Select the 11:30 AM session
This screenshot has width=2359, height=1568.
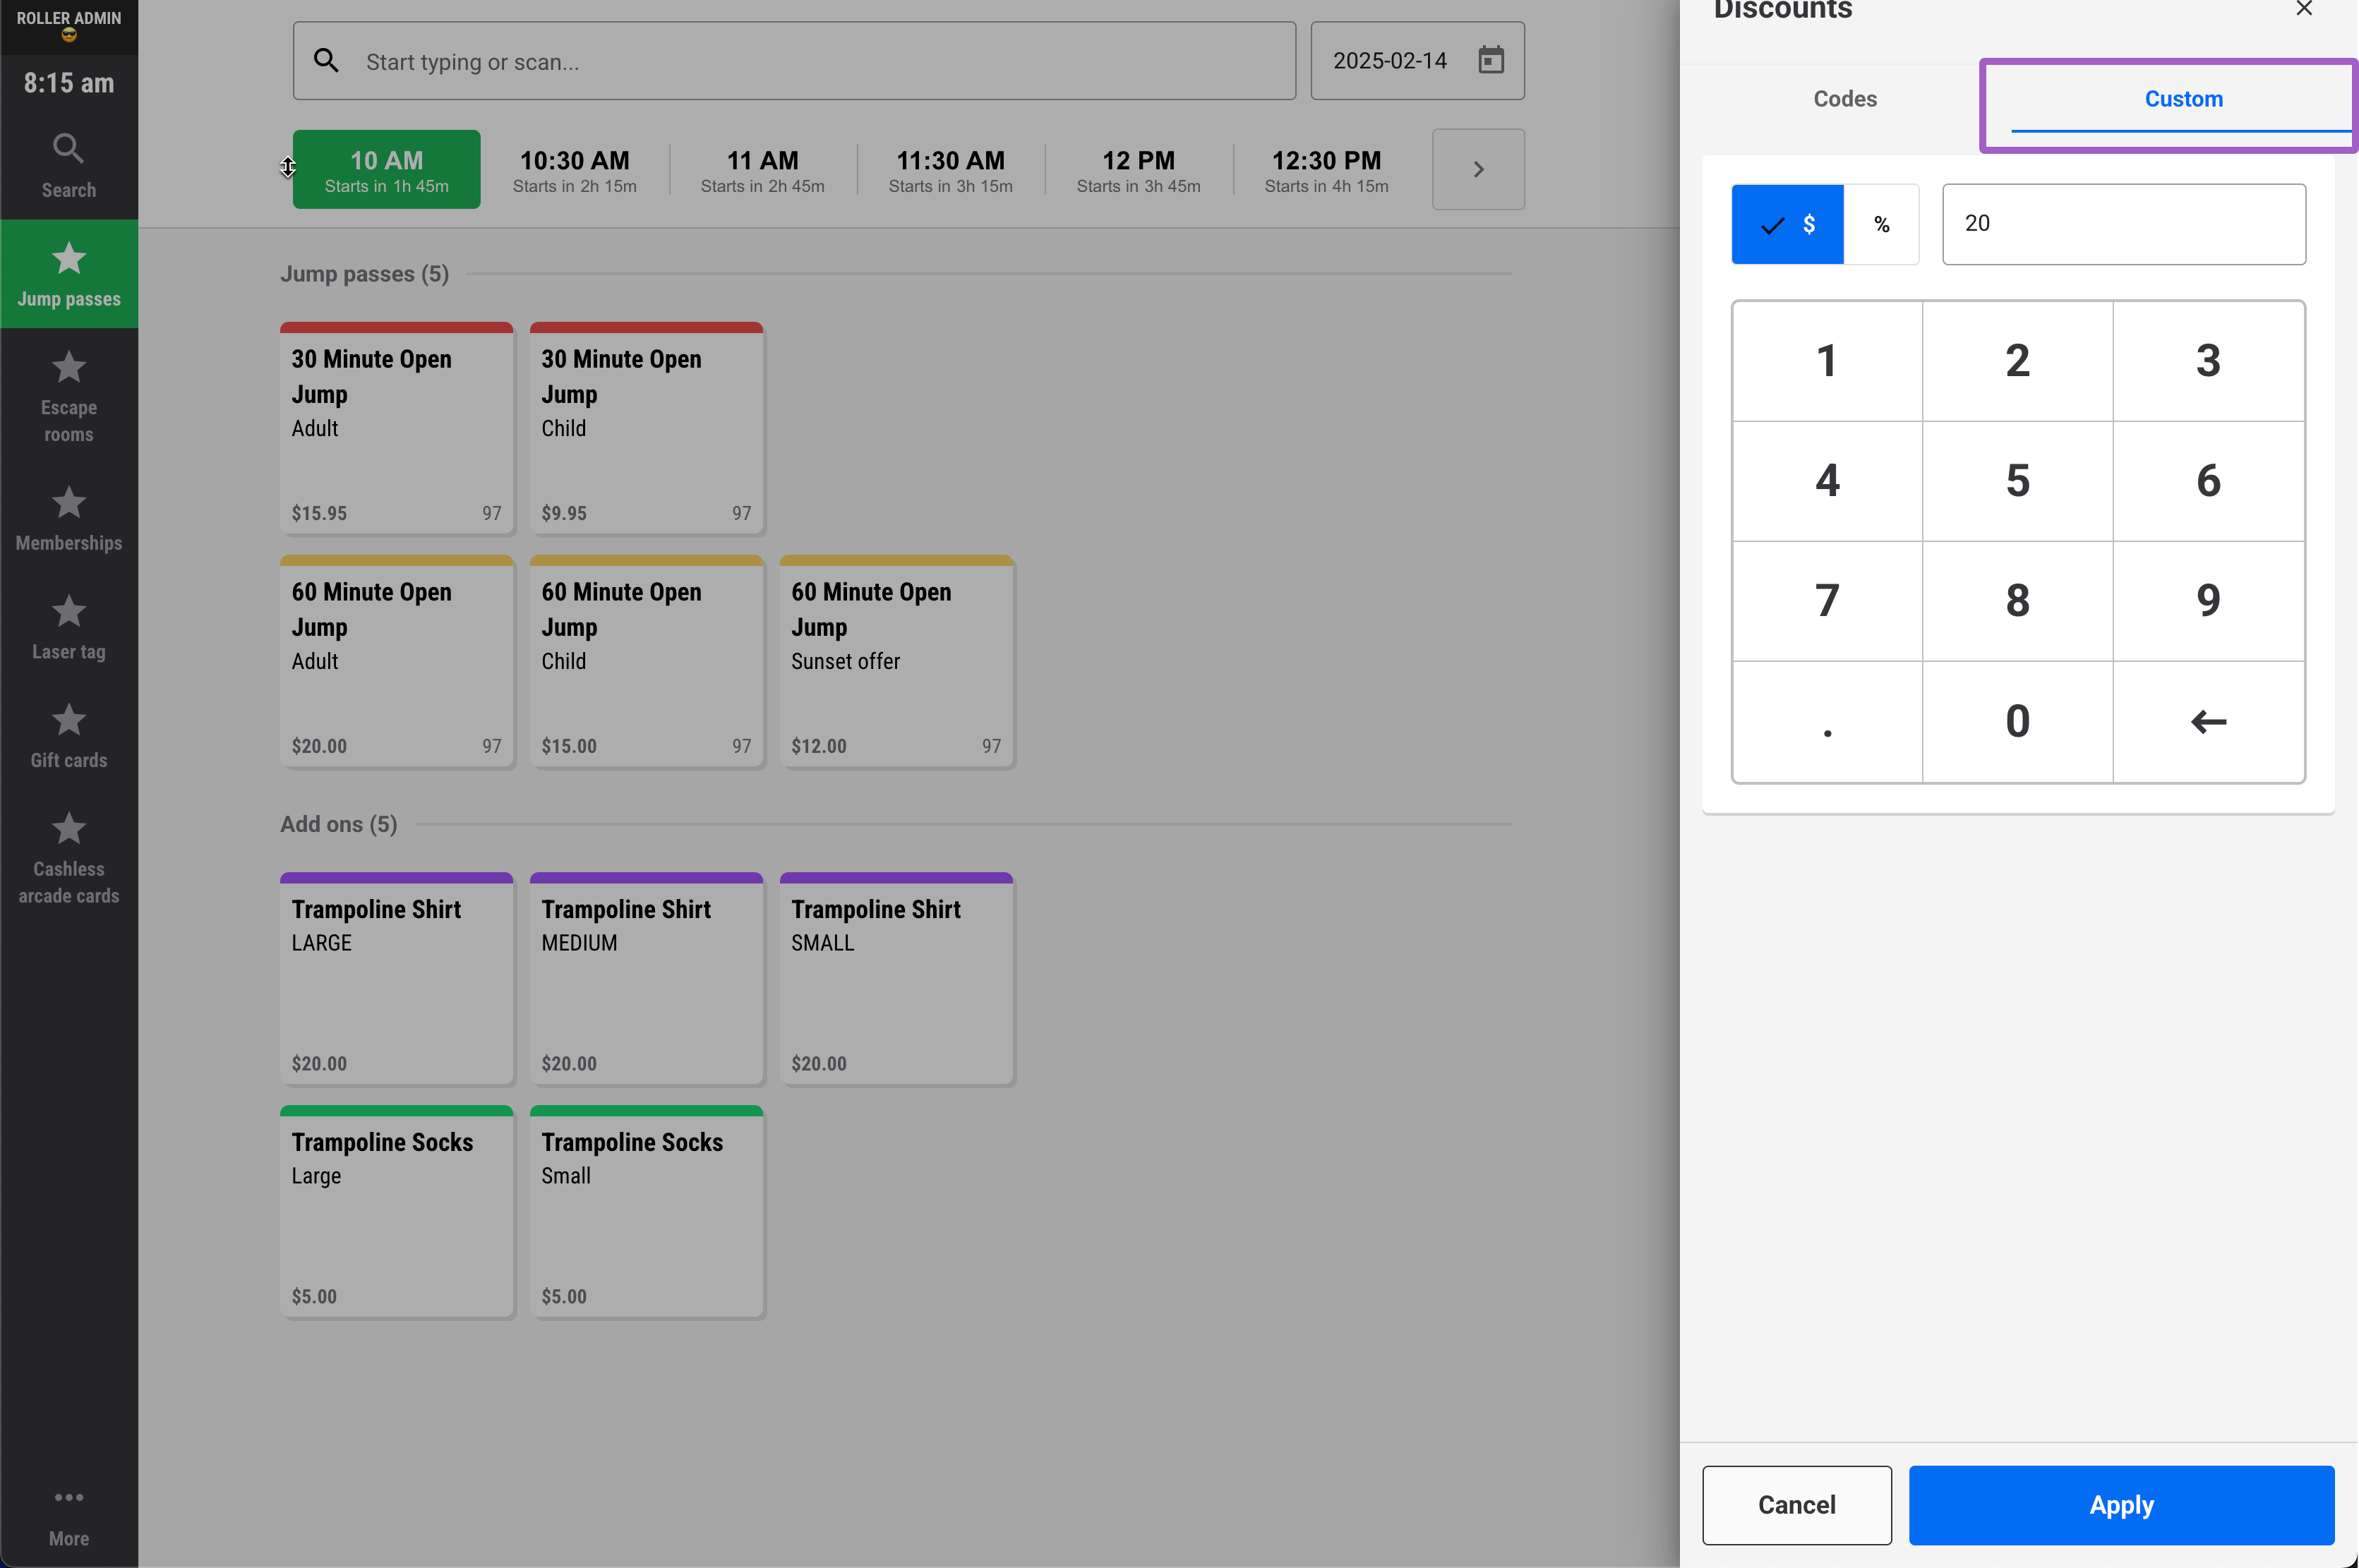point(950,170)
